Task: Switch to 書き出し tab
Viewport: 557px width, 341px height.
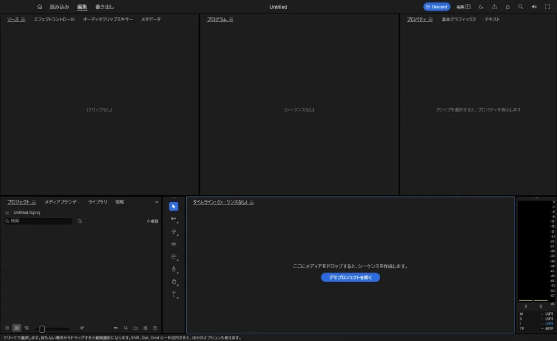Action: pyautogui.click(x=104, y=7)
